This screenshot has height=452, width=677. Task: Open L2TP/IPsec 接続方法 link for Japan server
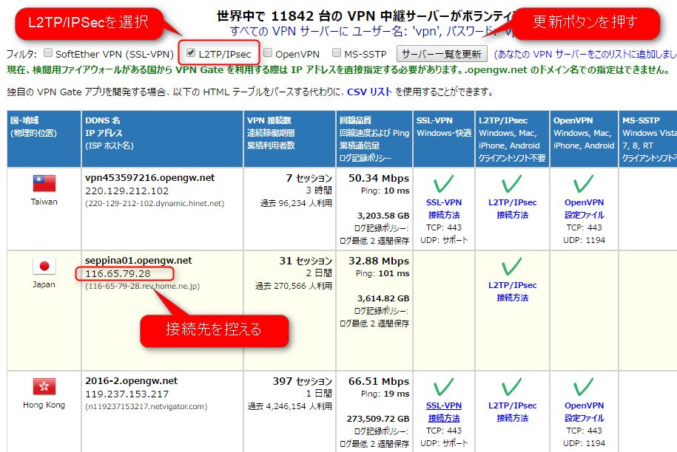tap(513, 291)
